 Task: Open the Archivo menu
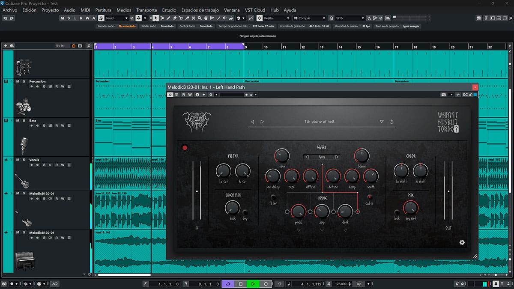point(10,10)
